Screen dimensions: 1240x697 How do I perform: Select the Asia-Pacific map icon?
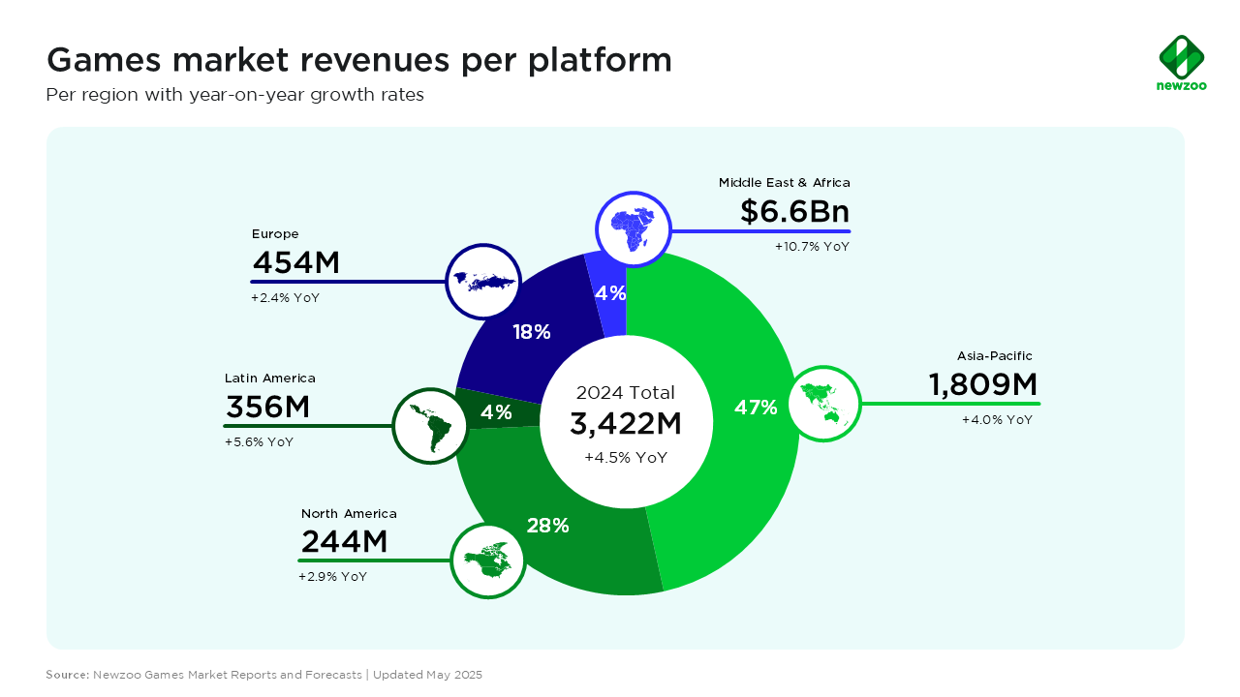[x=824, y=404]
